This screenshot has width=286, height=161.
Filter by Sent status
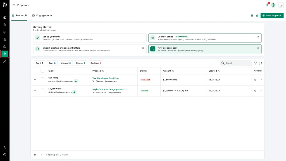pos(52,63)
